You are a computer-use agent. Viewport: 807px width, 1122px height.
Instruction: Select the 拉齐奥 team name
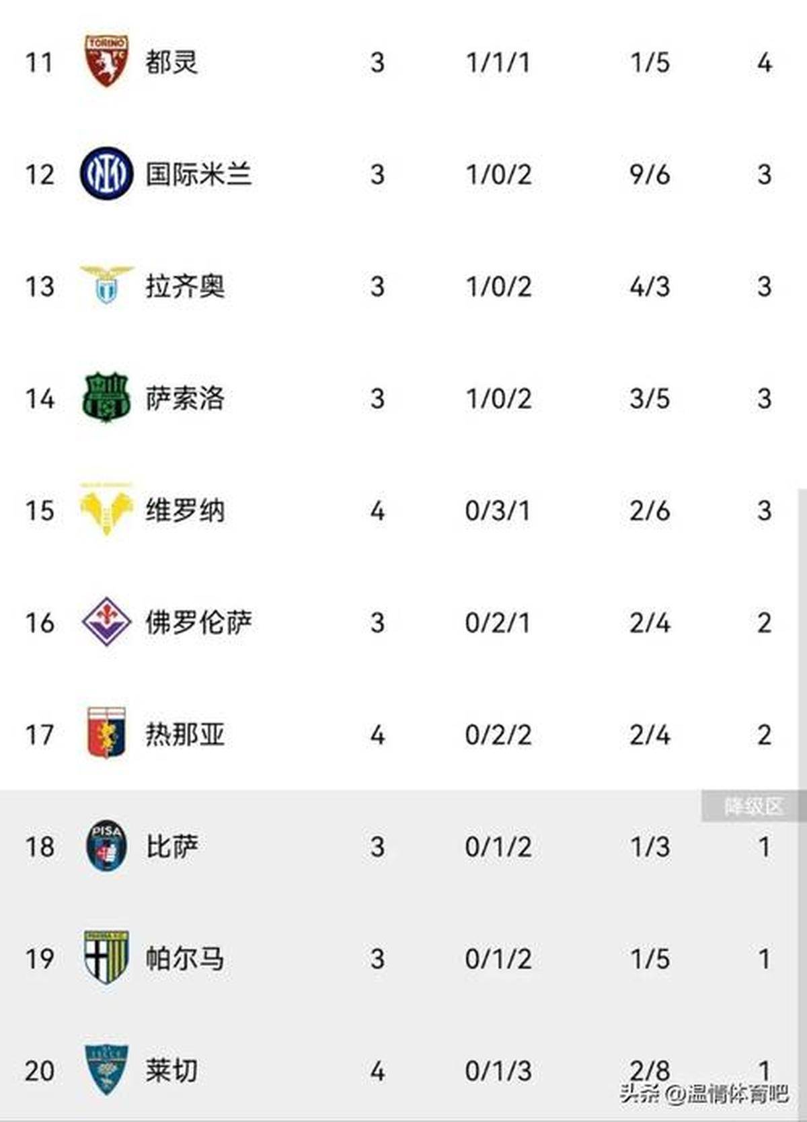coord(185,287)
